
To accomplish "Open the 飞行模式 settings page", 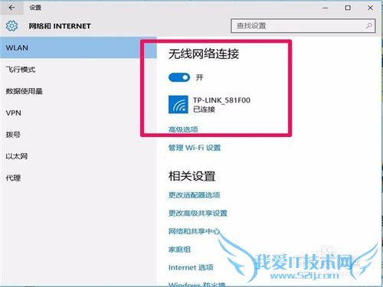I will click(x=21, y=70).
